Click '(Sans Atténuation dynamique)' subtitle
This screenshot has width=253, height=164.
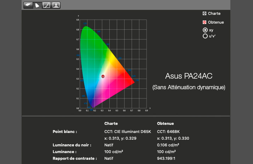click(x=189, y=87)
